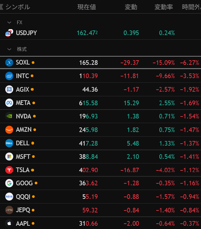Click the Microsoft logo icon
Screen dimensions: 201x229
[x=9, y=157]
